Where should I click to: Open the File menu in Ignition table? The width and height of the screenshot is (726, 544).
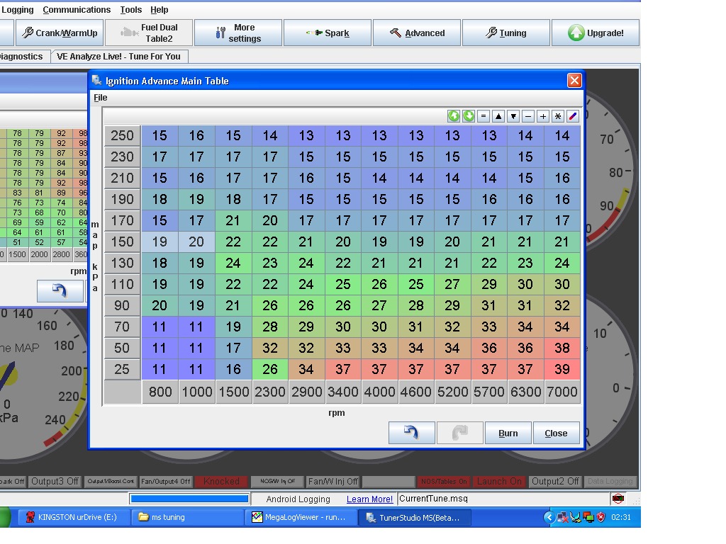tap(101, 98)
